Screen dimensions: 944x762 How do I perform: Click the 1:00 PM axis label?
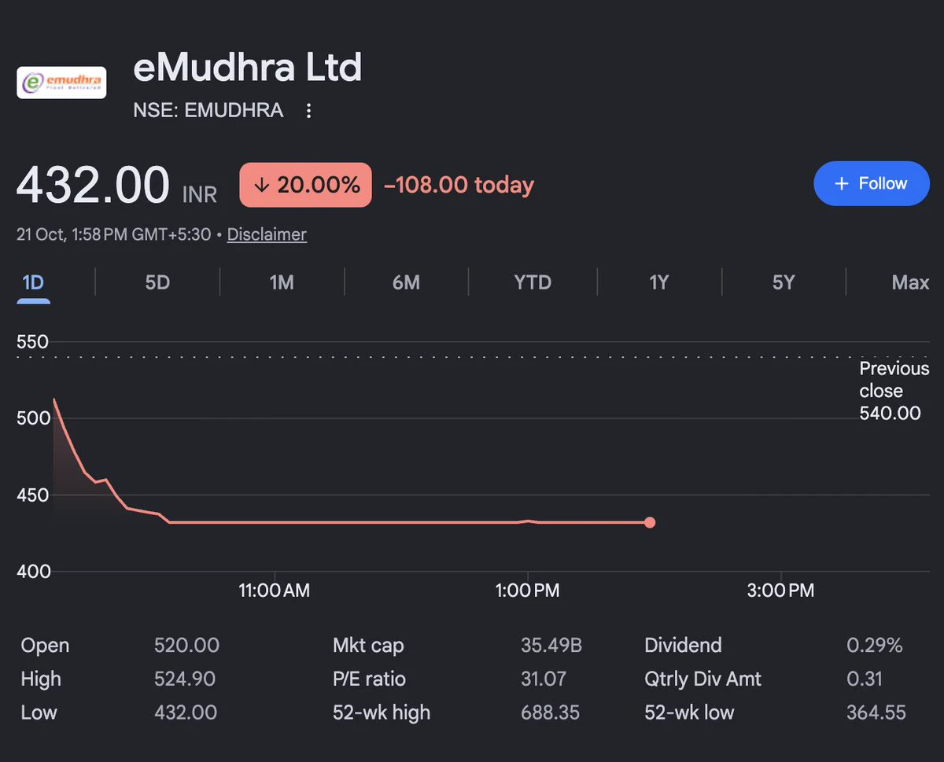point(527,591)
